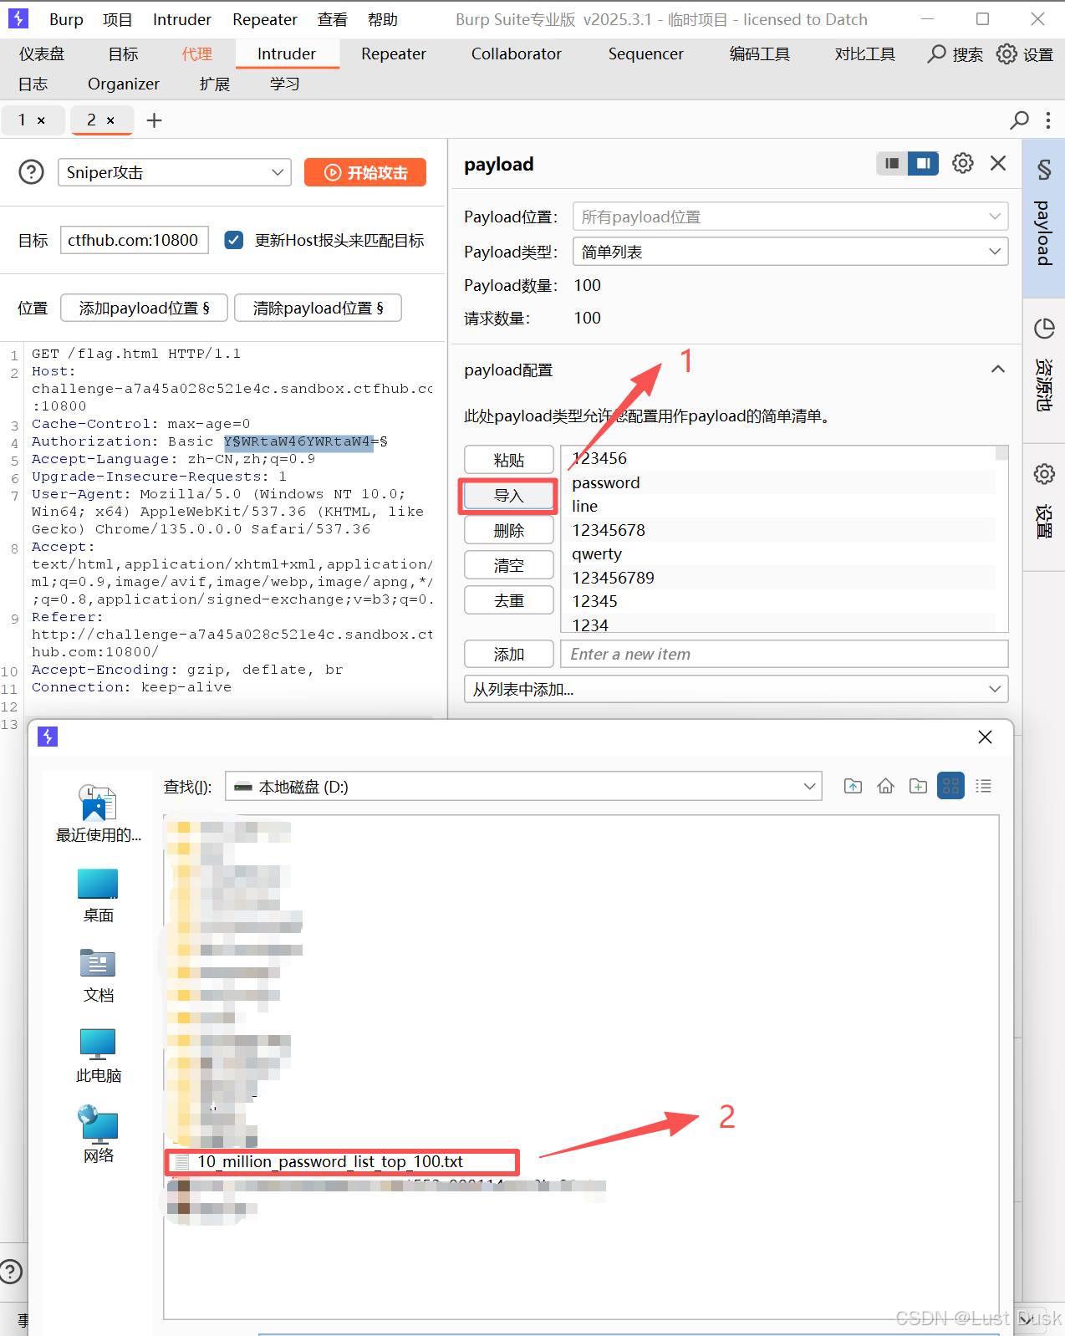Go up one folder level in file dialog
Image resolution: width=1065 pixels, height=1336 pixels.
pos(853,786)
